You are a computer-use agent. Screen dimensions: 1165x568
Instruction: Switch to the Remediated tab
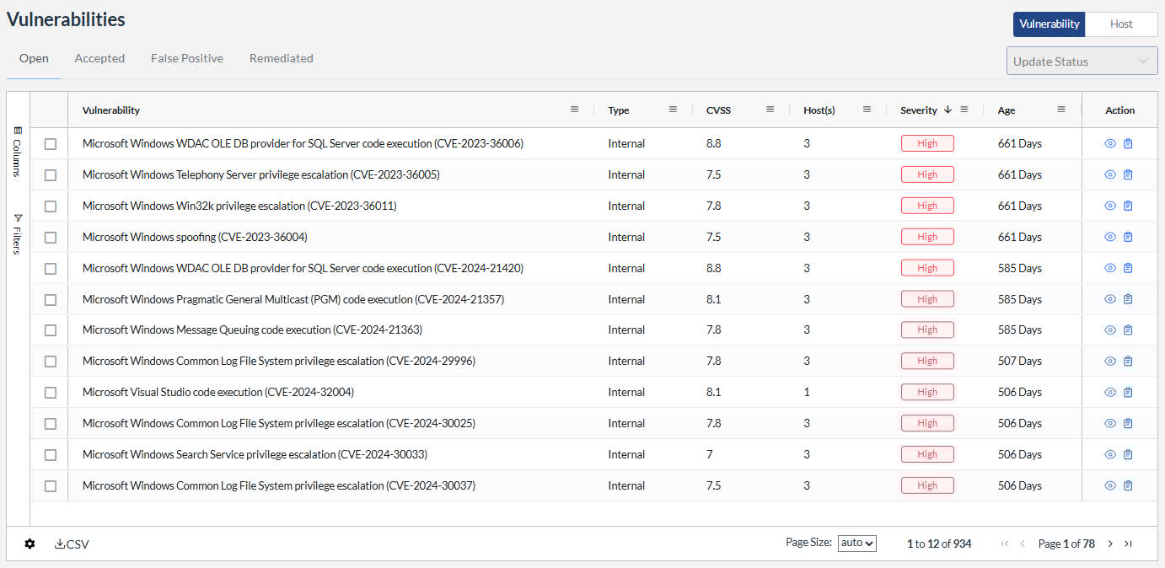coord(282,58)
